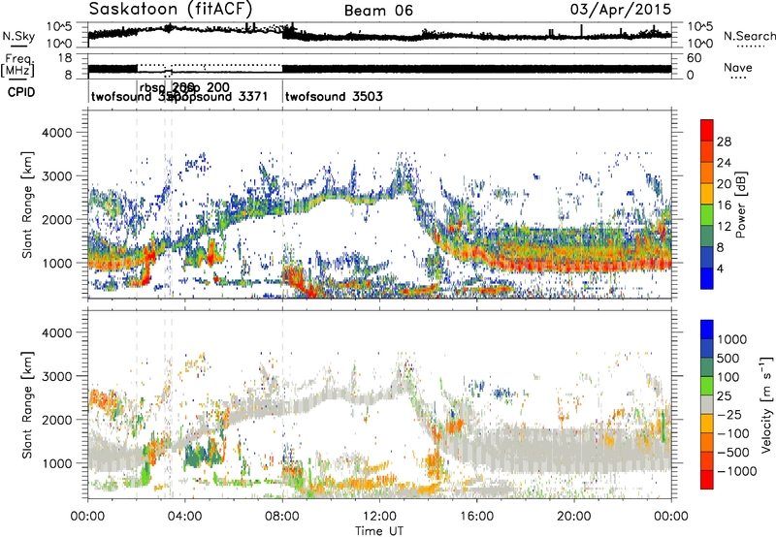Click the "24" tick on Power colorbar

click(x=724, y=163)
